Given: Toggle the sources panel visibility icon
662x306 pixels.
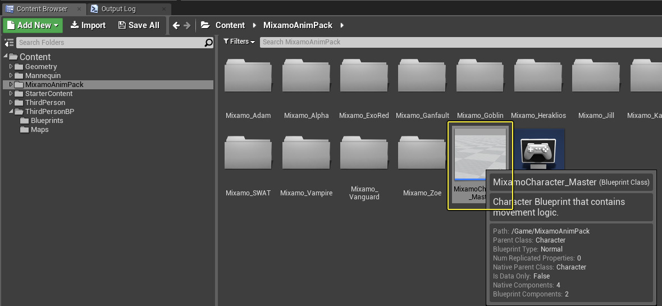Looking at the screenshot, I should [8, 43].
